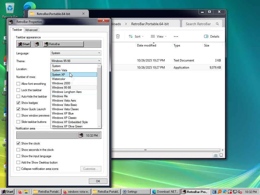Click RetroBar Properties taskbar button
Screen dimensions: 260x195
click(x=195, y=192)
